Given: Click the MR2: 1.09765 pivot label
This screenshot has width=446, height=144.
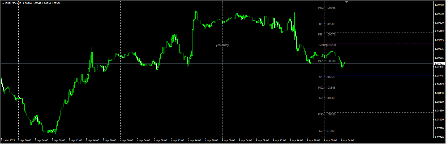Looking at the screenshot, I should point(327,8).
